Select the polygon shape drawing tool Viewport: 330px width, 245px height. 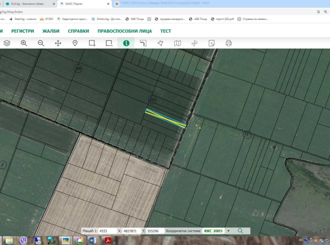click(160, 43)
